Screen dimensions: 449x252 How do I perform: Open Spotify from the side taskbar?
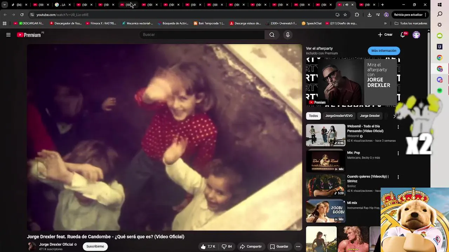440,91
